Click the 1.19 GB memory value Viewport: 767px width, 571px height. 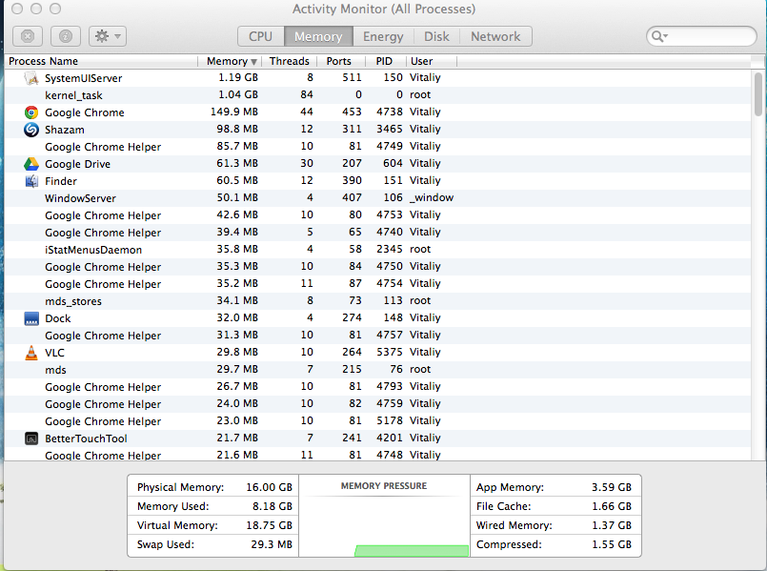pyautogui.click(x=238, y=77)
